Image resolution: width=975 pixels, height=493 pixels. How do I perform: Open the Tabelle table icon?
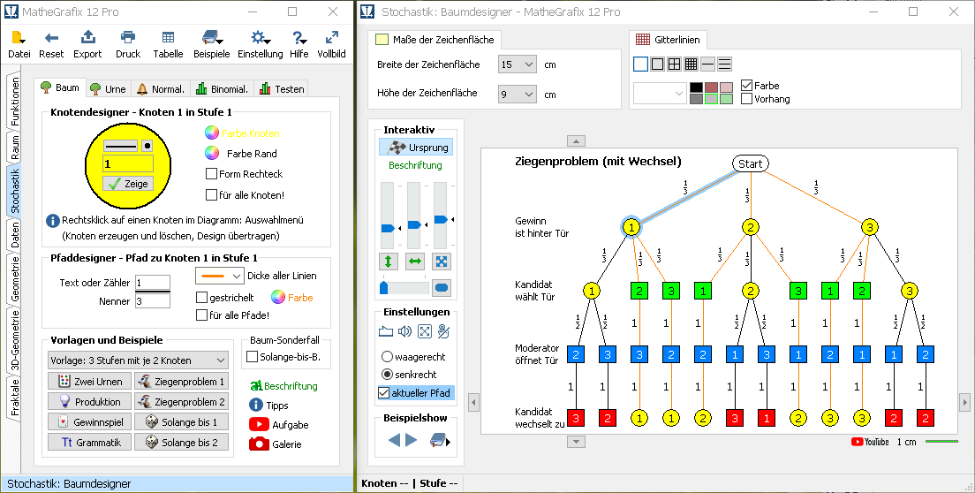[x=168, y=37]
